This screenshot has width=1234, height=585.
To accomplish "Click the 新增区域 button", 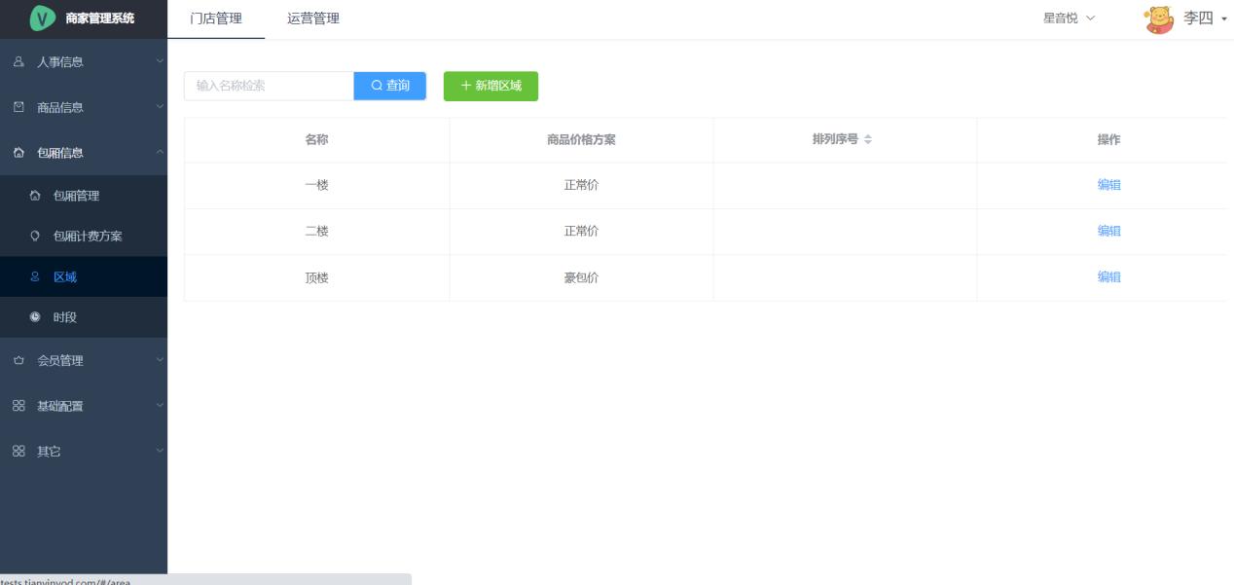I will click(x=490, y=86).
